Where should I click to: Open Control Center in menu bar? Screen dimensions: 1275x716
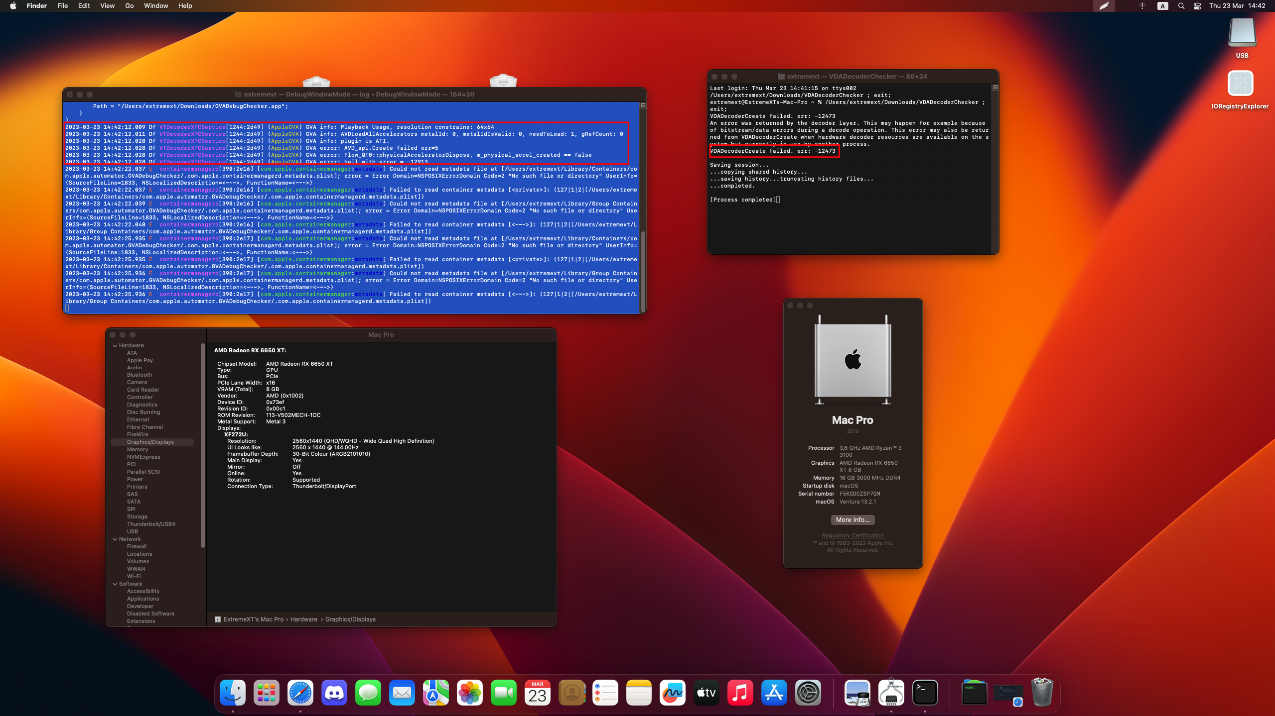point(1197,6)
